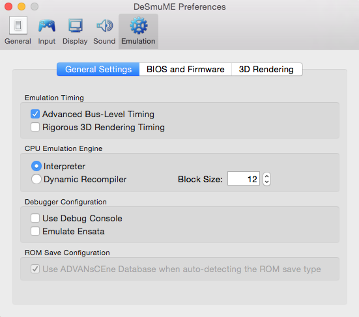Choose Dynamic Recompiler CPU engine

(x=36, y=179)
